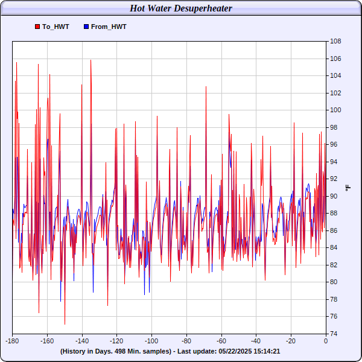Click the 104 y-axis value

tap(335, 76)
